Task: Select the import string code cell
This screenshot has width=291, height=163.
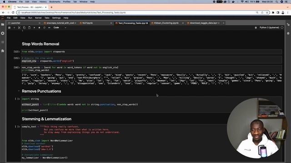Action: click(x=151, y=105)
